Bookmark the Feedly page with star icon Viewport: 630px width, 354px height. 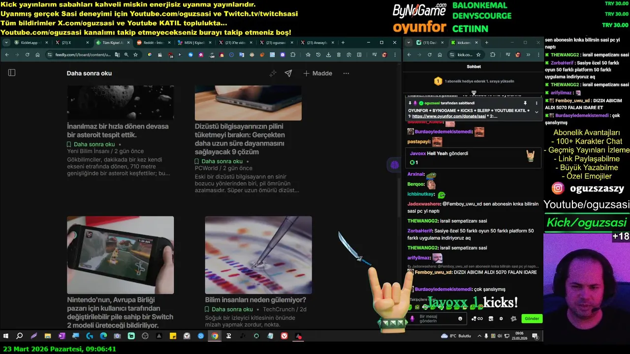135,55
